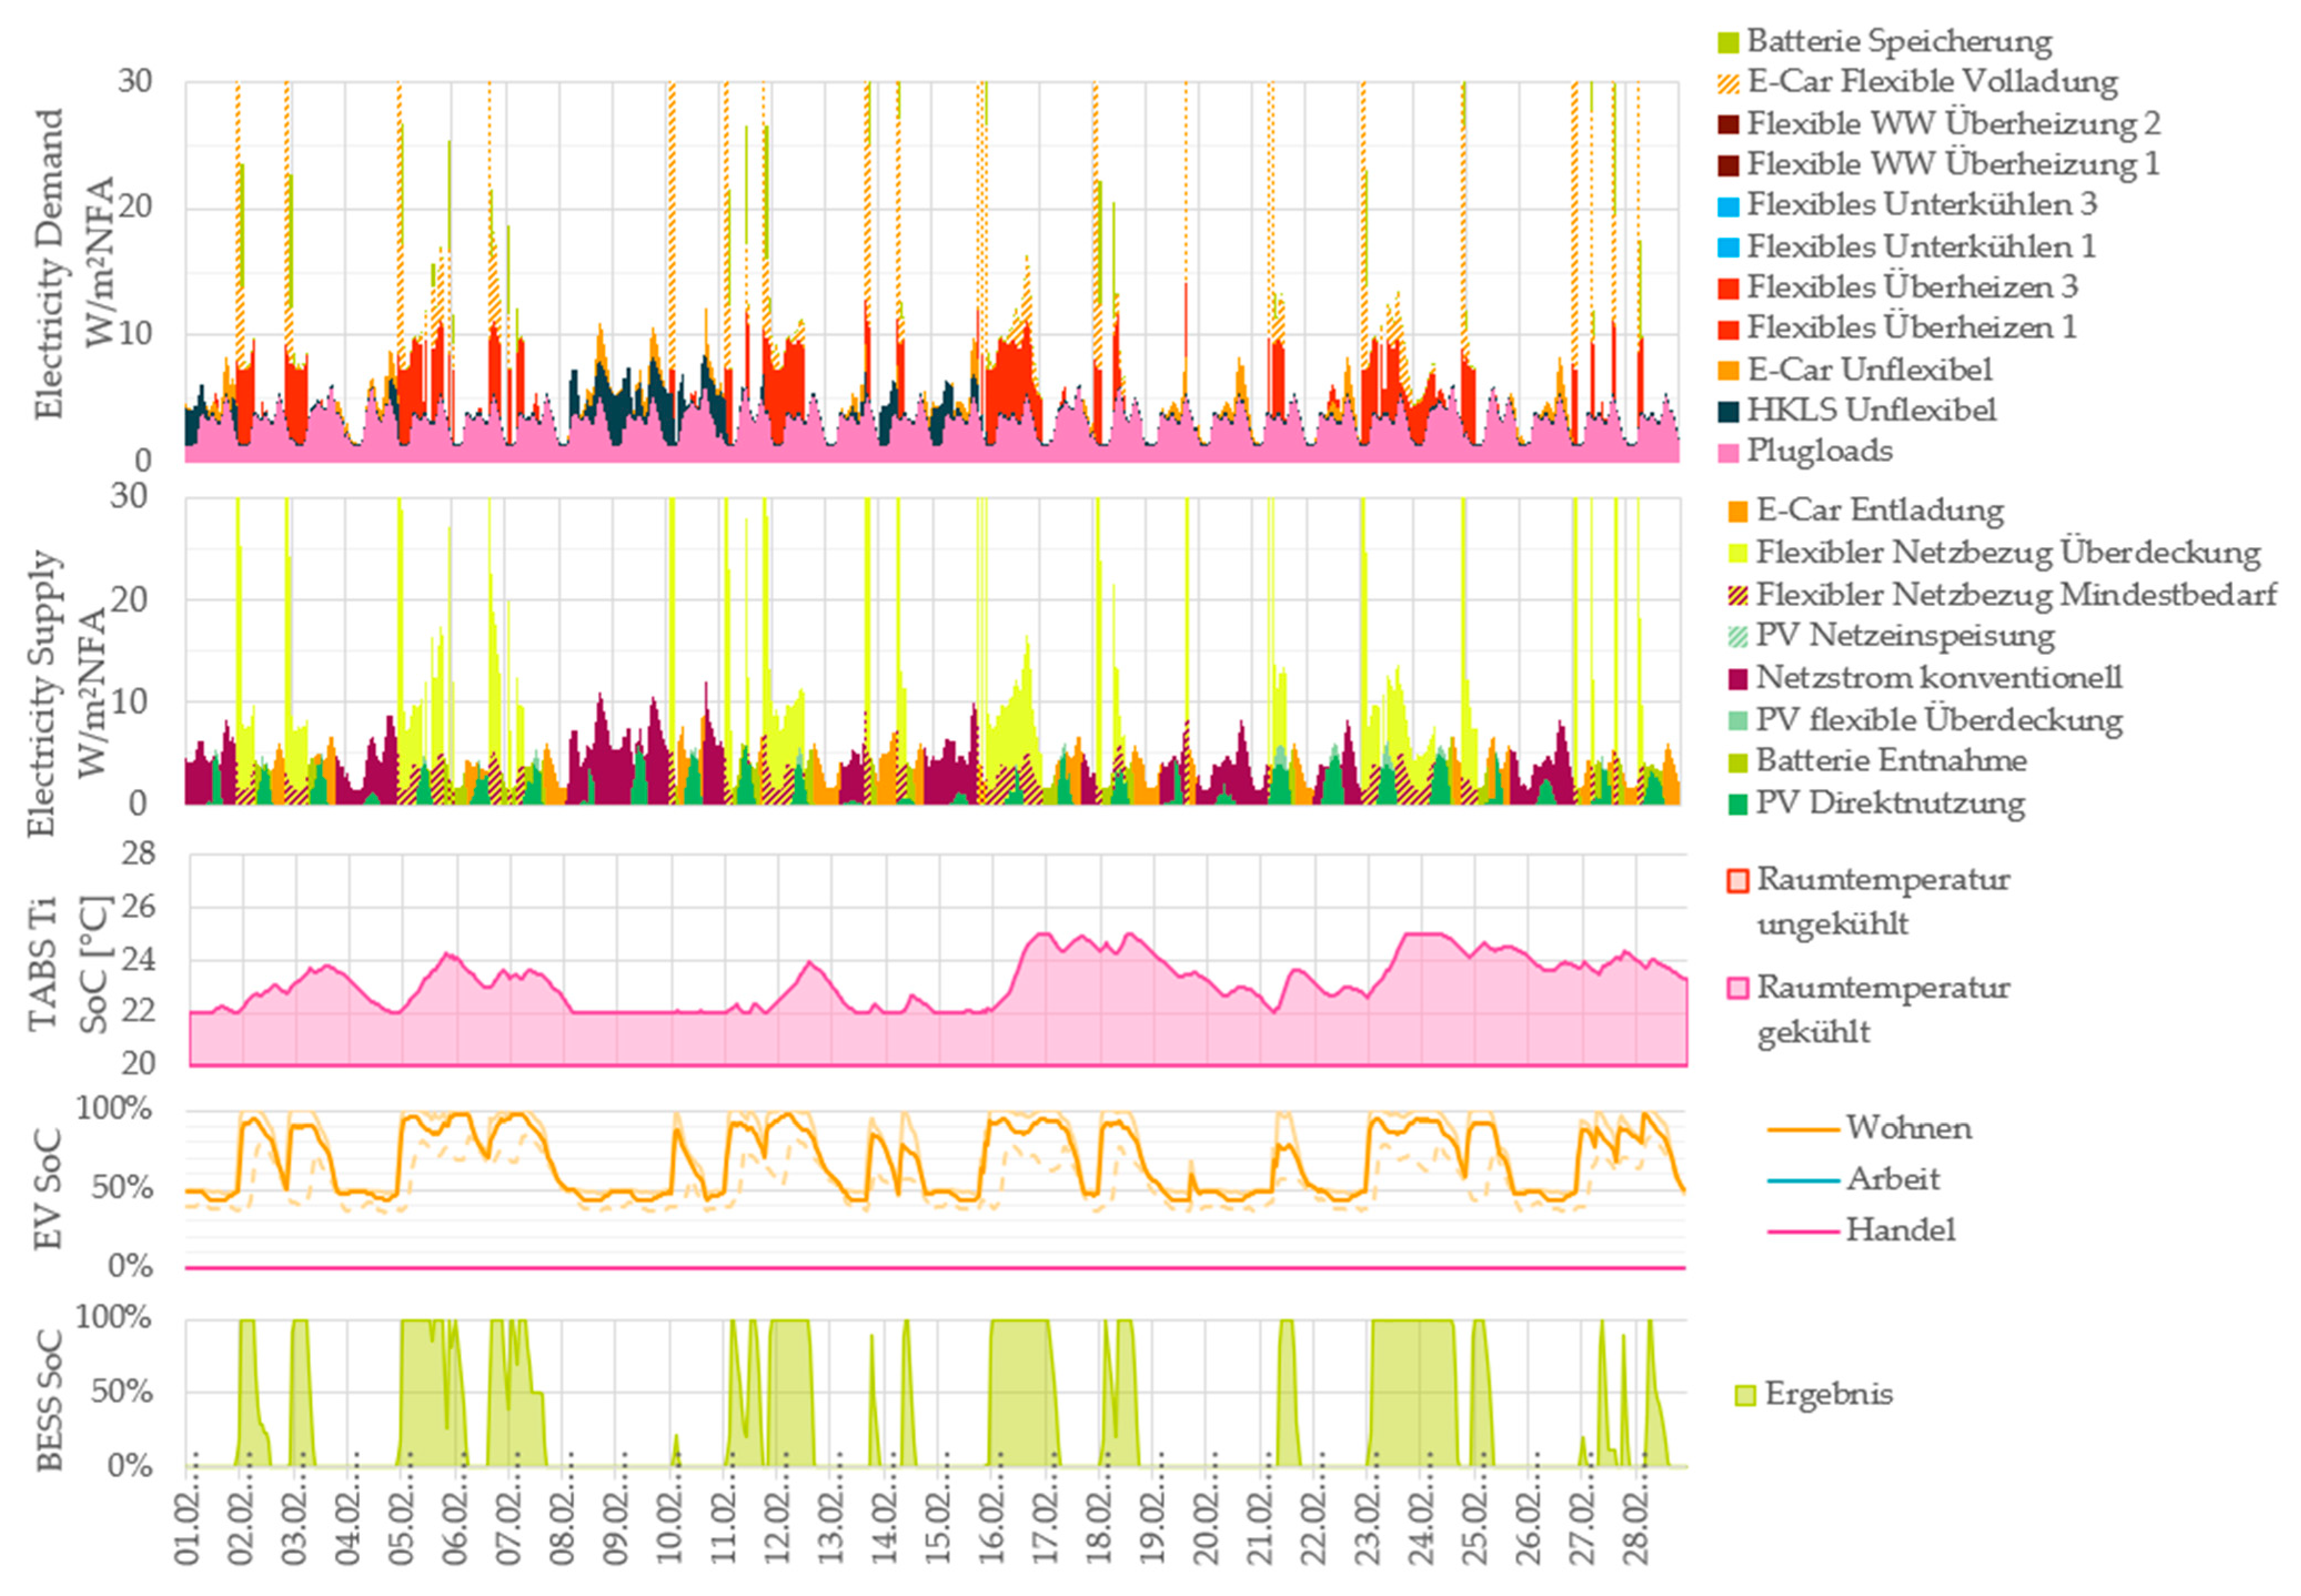The width and height of the screenshot is (2301, 1596).
Task: Select Flexibler Netzbezug Überdeckung legend text
Action: pyautogui.click(x=2008, y=553)
